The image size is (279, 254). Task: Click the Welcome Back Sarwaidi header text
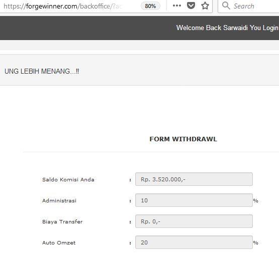(227, 28)
